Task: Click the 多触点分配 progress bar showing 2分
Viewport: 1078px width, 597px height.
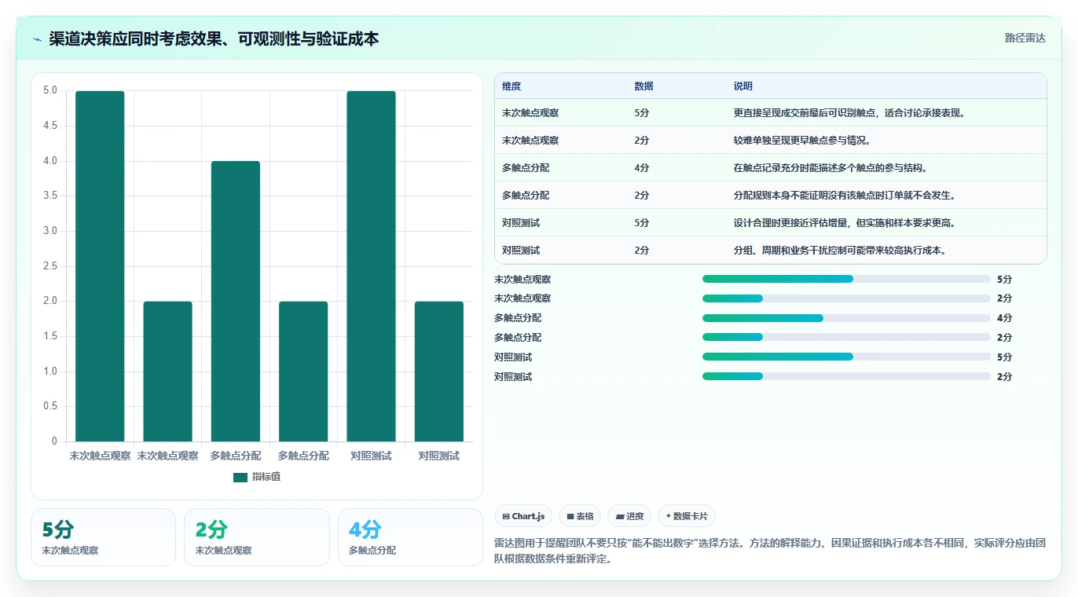Action: coord(846,337)
